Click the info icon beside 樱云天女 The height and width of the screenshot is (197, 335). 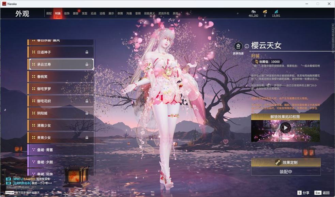tap(247, 46)
